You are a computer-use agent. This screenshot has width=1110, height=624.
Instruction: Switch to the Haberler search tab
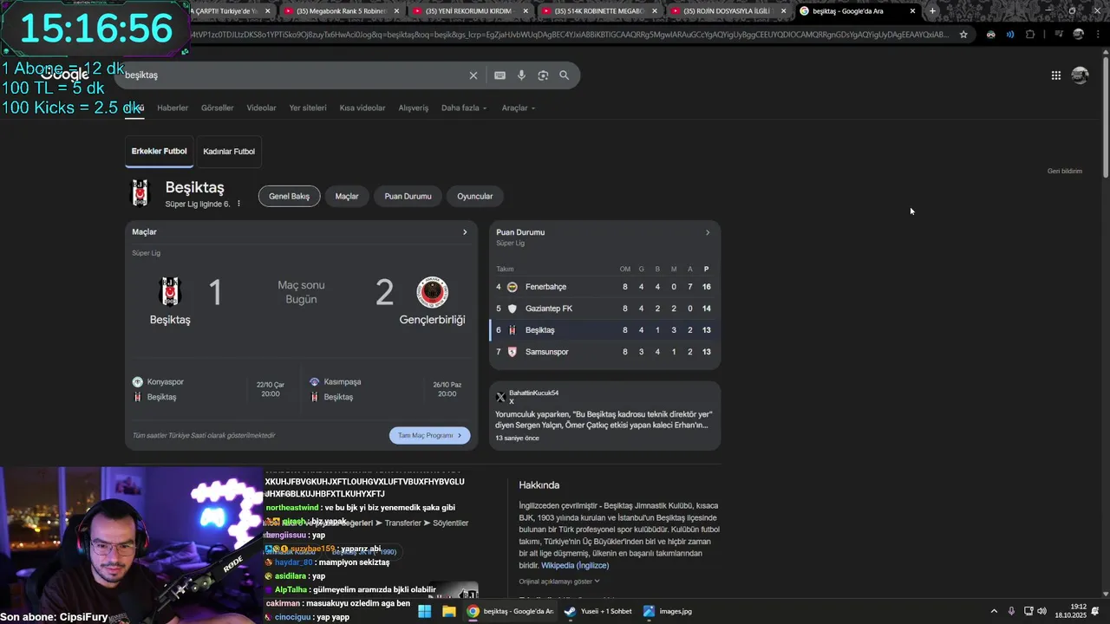173,108
